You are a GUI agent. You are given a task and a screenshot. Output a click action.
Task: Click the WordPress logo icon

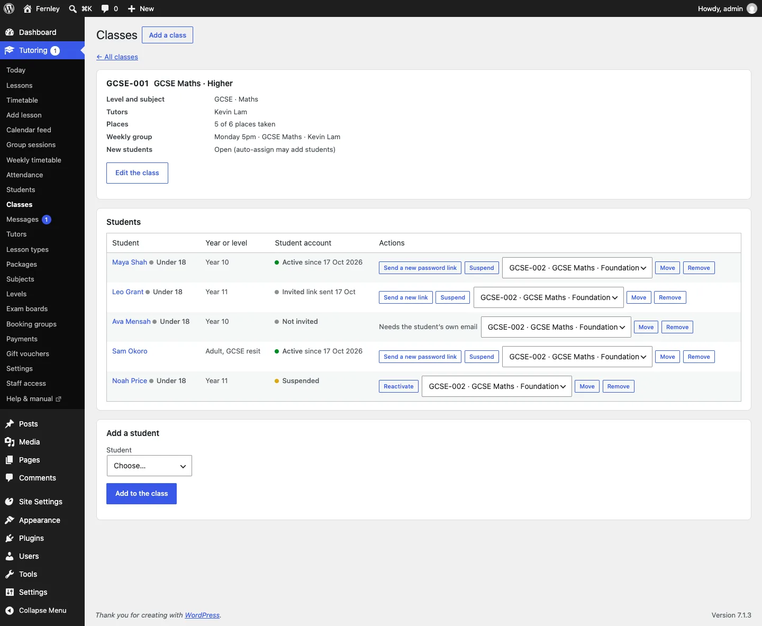coord(9,8)
